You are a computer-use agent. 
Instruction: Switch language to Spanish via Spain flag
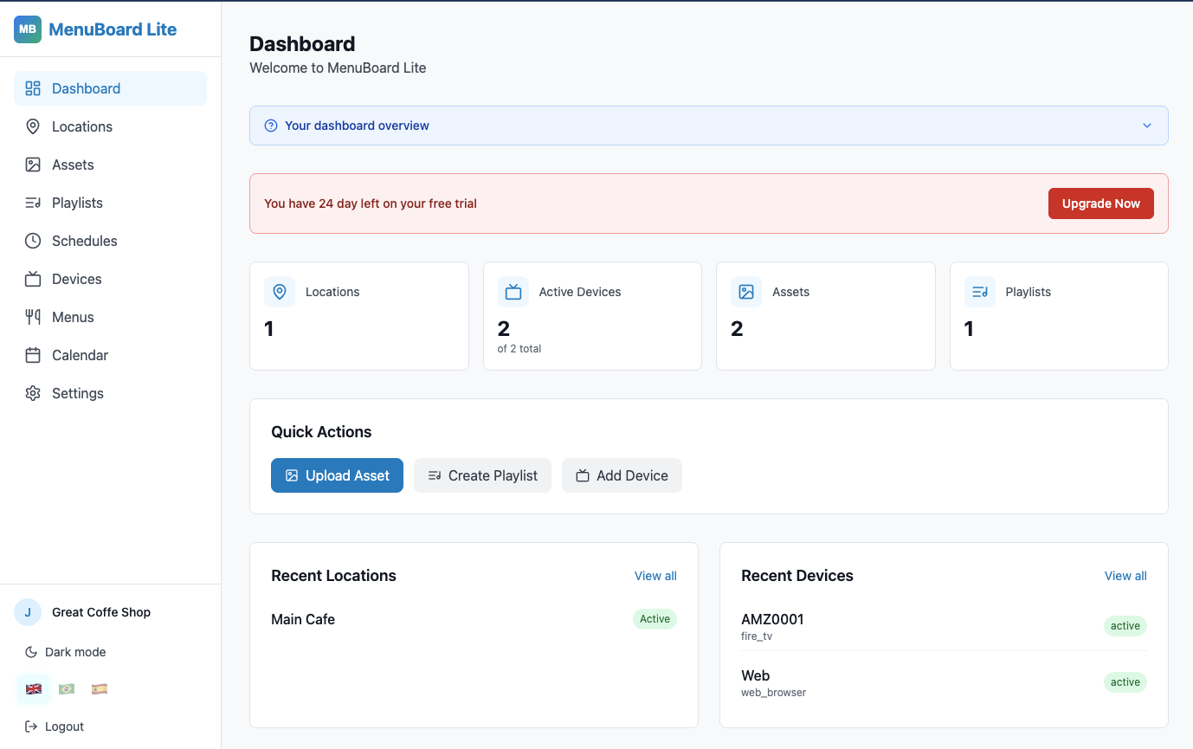(x=100, y=689)
